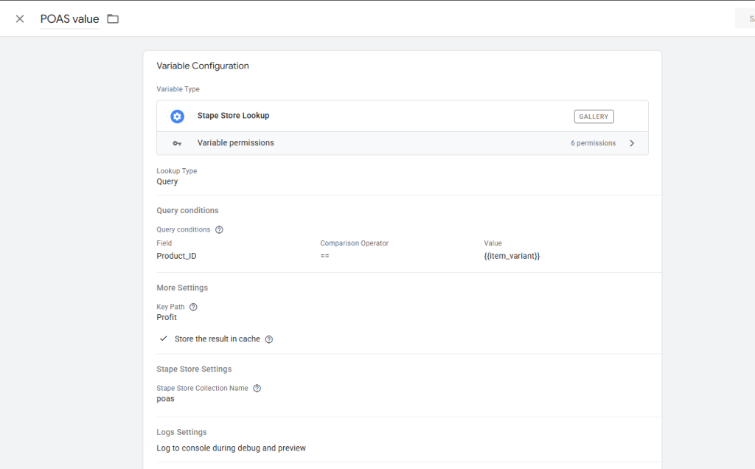Viewport: 755px width, 469px height.
Task: Click the key icon for Variable permissions
Action: [x=177, y=143]
